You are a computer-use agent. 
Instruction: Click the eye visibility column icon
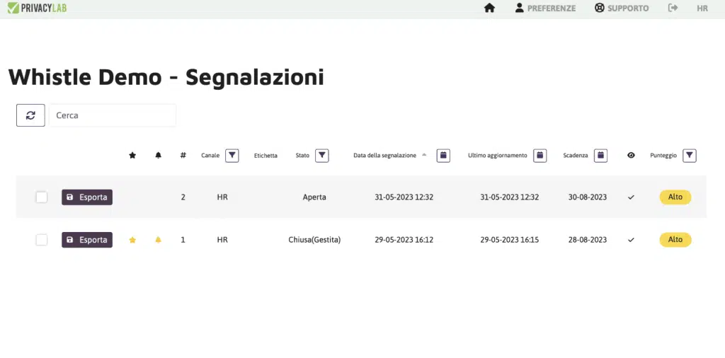[631, 156]
